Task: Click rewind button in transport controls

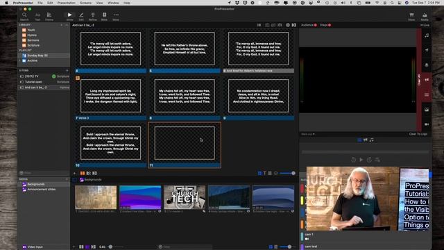Action: coord(353,160)
